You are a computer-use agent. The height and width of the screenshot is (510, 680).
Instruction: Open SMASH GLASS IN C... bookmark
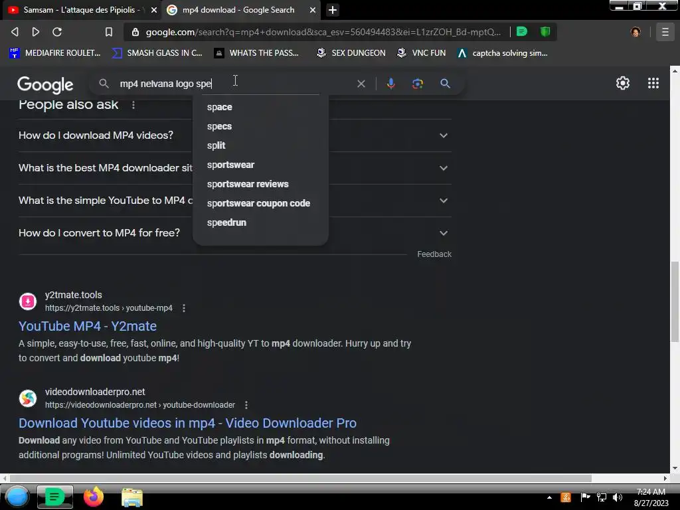coord(157,53)
